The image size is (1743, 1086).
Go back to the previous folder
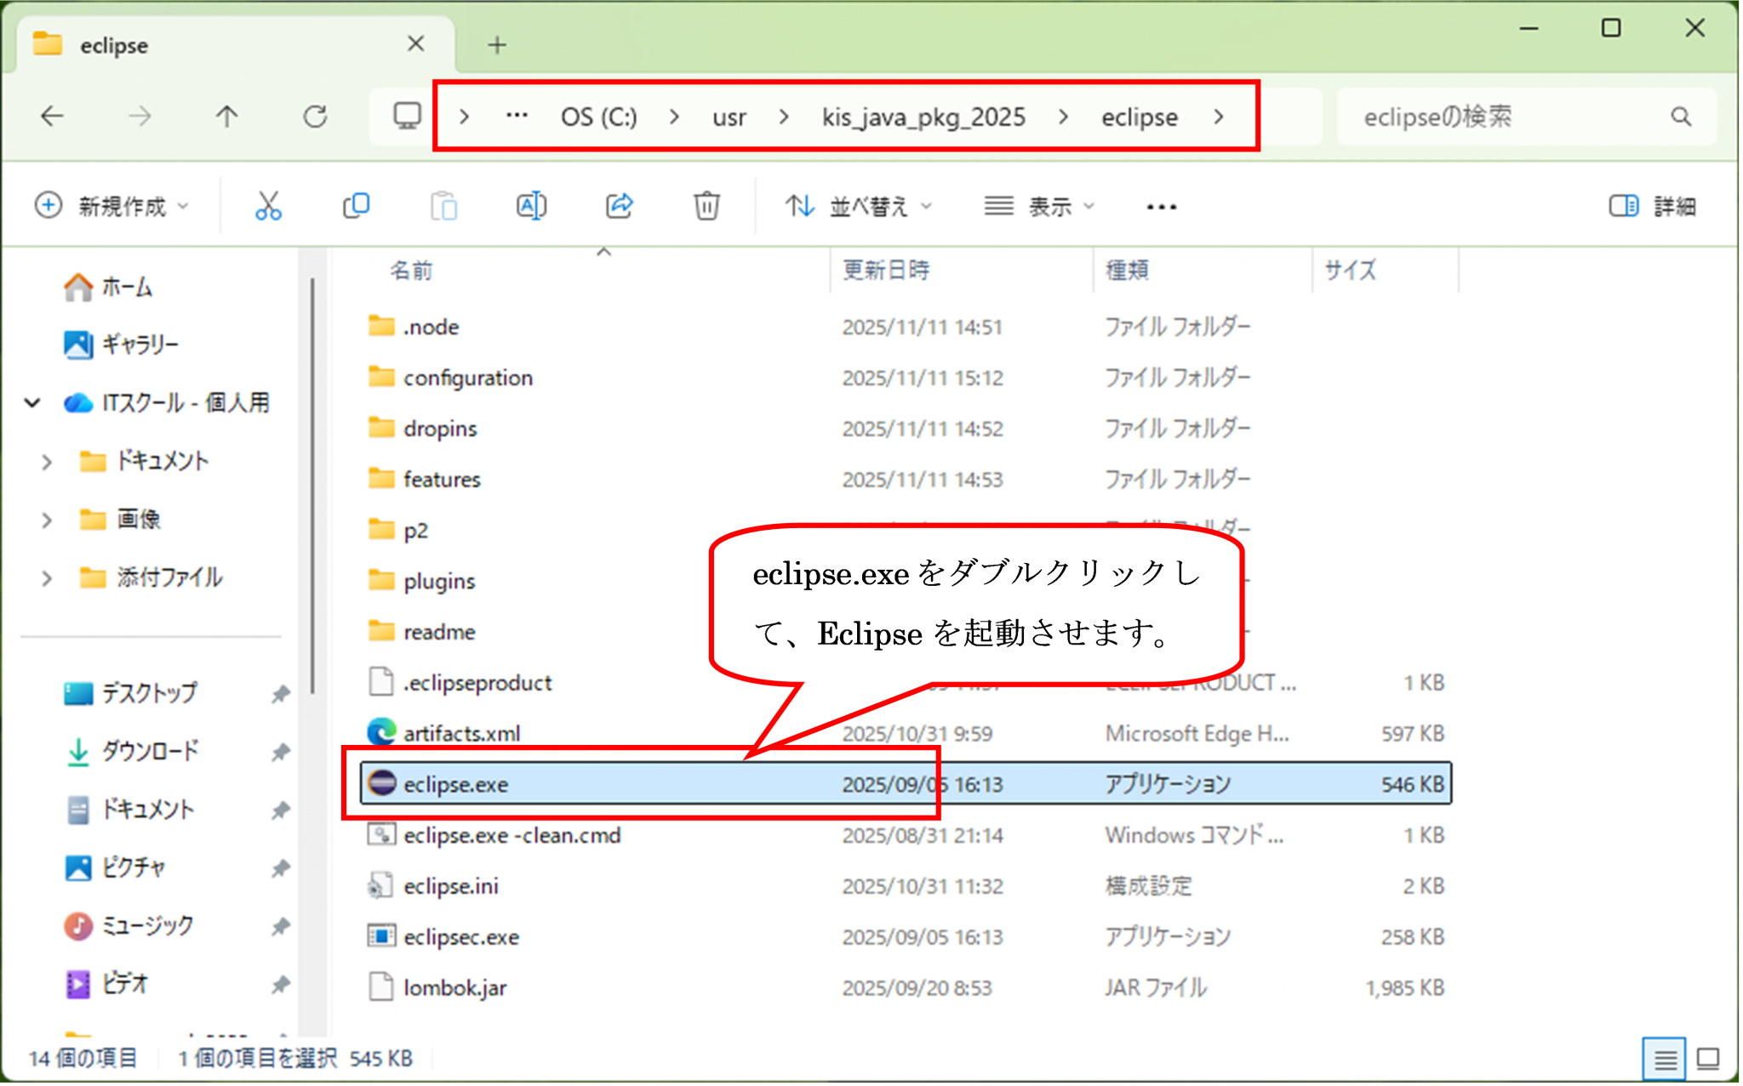pyautogui.click(x=52, y=117)
